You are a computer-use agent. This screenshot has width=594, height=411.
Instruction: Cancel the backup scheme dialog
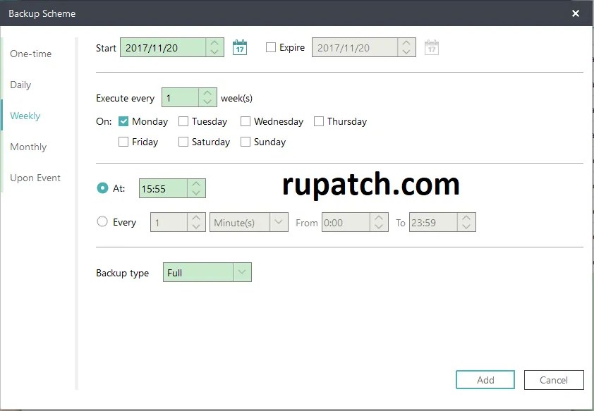554,379
